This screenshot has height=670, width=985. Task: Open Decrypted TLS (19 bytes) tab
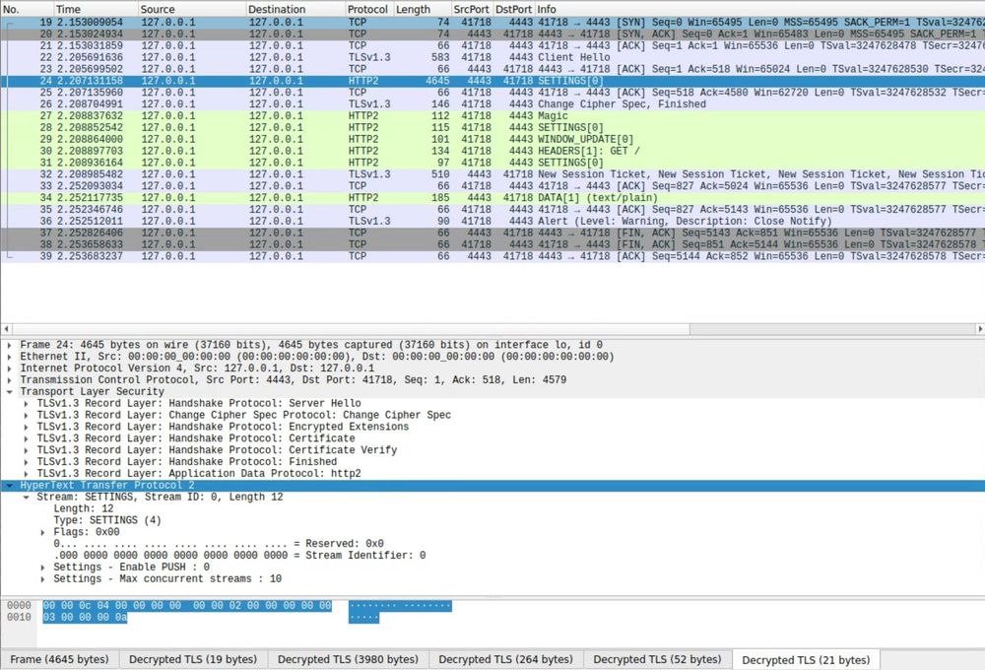pos(193,659)
